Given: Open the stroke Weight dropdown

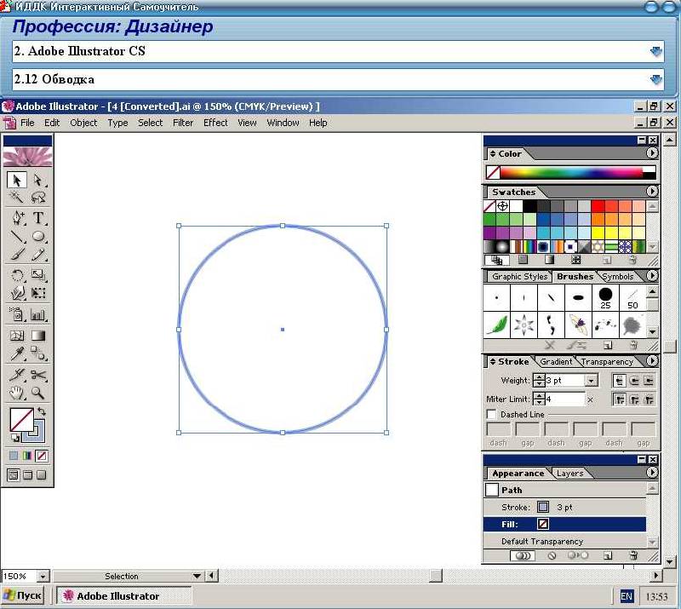Looking at the screenshot, I should [591, 381].
